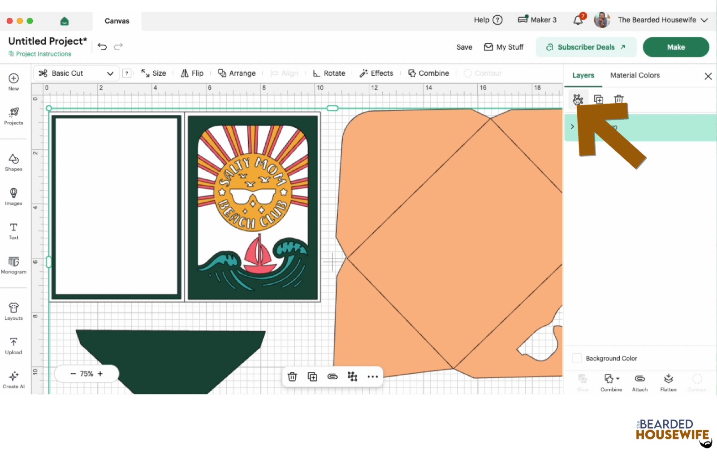The width and height of the screenshot is (717, 456).
Task: Click duplicate icon in floating canvas toolbar
Action: [x=312, y=377]
